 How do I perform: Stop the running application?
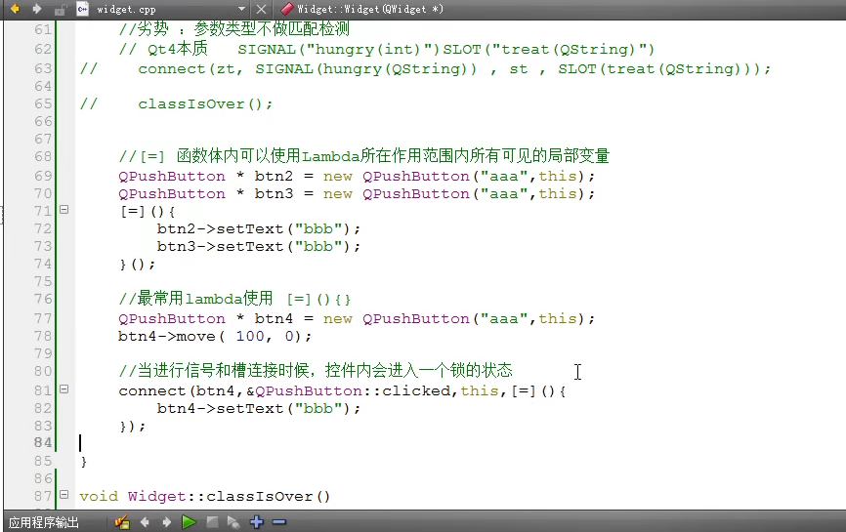(x=212, y=522)
